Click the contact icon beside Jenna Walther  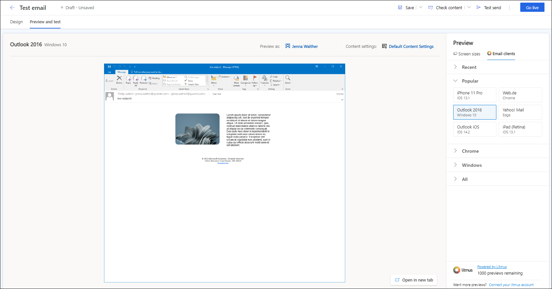[288, 46]
